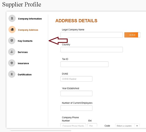Toggle the Active status switch
The image size is (146, 132).
pyautogui.click(x=132, y=35)
